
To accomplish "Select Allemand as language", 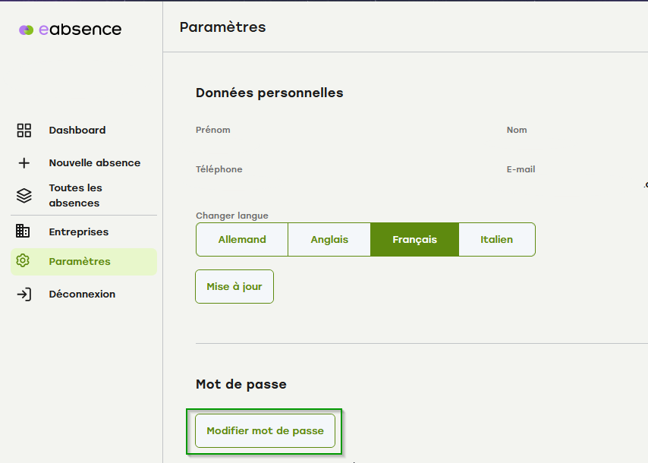I will [241, 239].
